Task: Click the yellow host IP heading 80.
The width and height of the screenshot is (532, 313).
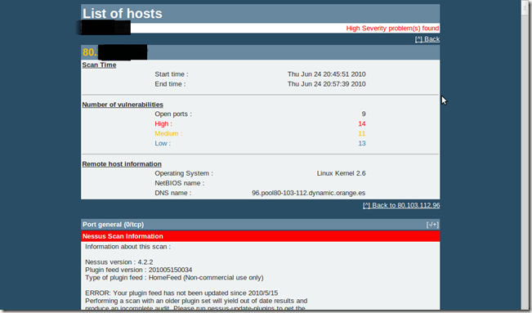Action: click(90, 52)
